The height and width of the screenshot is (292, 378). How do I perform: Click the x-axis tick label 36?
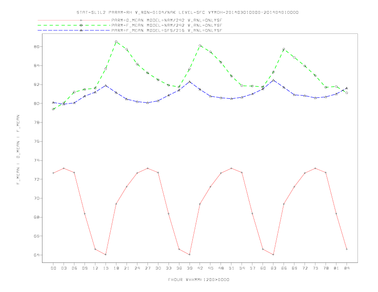point(179,268)
